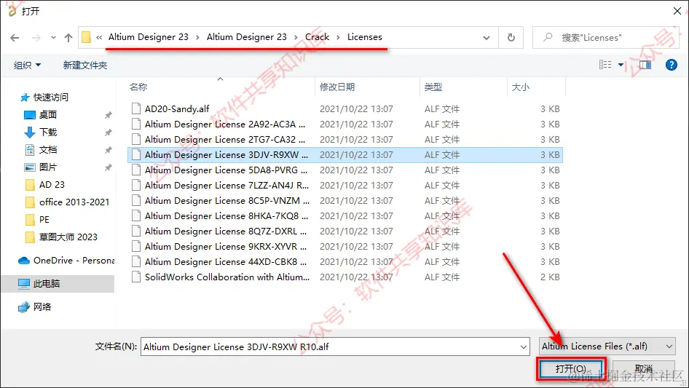Image resolution: width=689 pixels, height=388 pixels.
Task: Close the 打开 dialog
Action: pyautogui.click(x=677, y=10)
